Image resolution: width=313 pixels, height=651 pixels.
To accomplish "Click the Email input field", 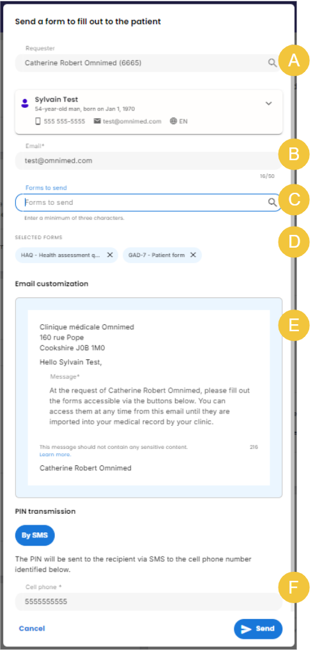I will pyautogui.click(x=149, y=161).
